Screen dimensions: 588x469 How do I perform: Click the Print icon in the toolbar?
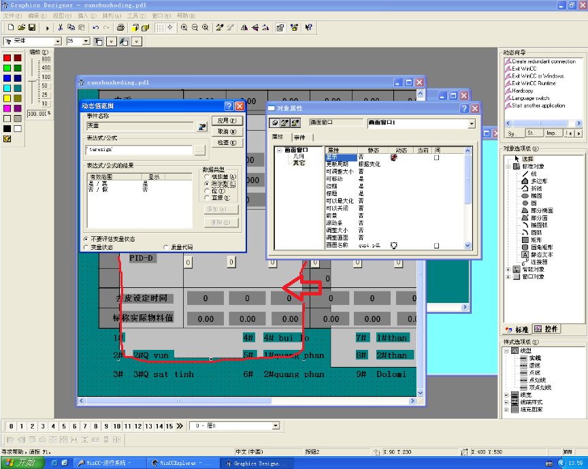[120, 28]
